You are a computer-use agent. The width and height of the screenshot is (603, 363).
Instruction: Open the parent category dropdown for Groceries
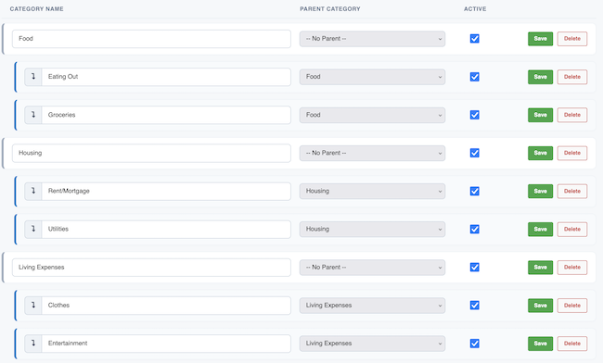(x=372, y=115)
